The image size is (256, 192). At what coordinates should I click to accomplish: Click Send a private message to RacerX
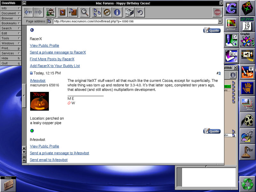(x=58, y=52)
